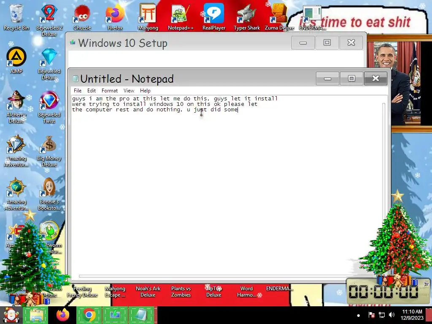This screenshot has width=432, height=324.
Task: Open the Recycle Bin desktop icon
Action: 16,16
